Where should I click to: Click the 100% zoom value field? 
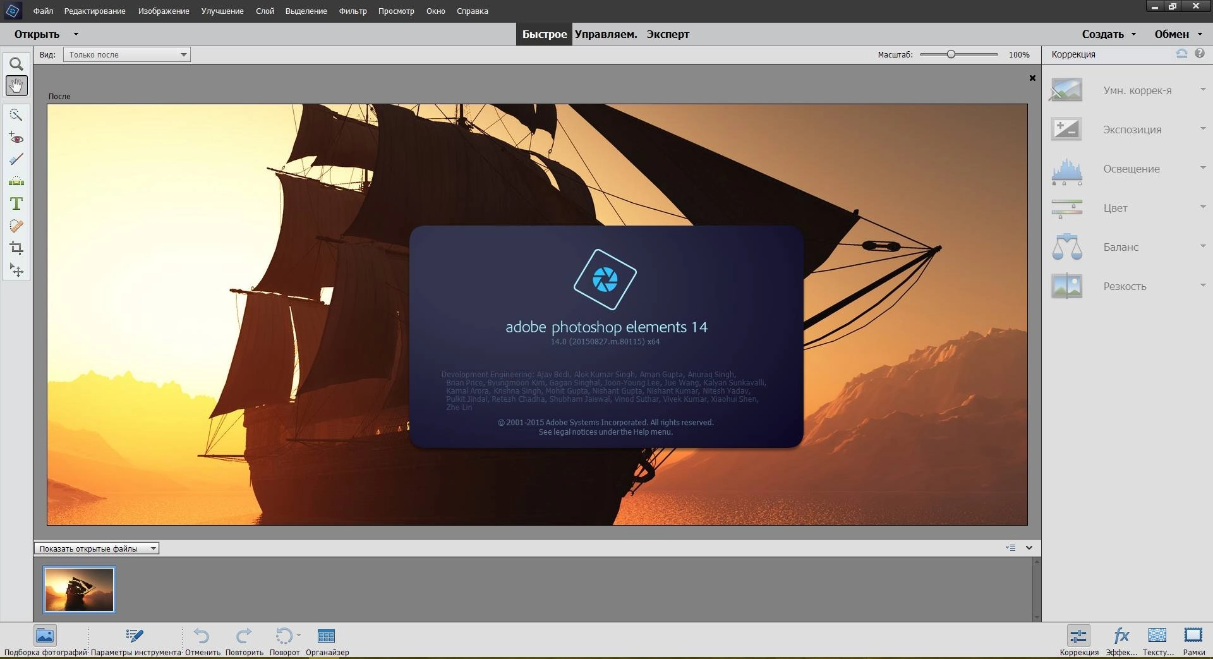(x=1019, y=54)
